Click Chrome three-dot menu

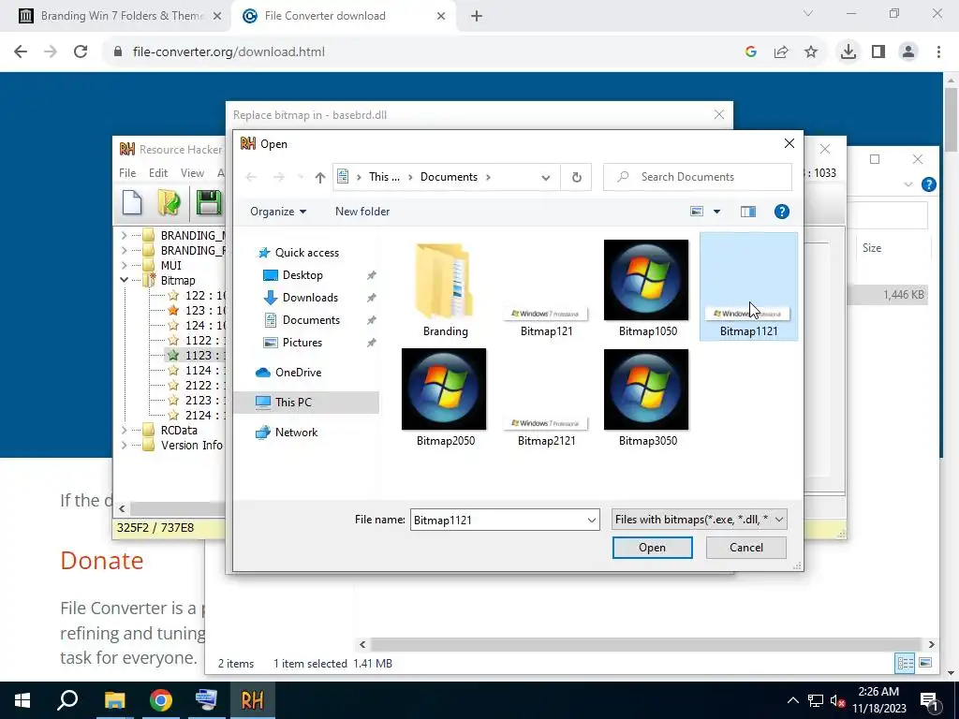pyautogui.click(x=938, y=52)
